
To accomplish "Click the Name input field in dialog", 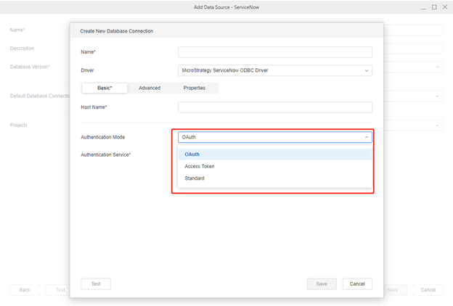I will (274, 52).
